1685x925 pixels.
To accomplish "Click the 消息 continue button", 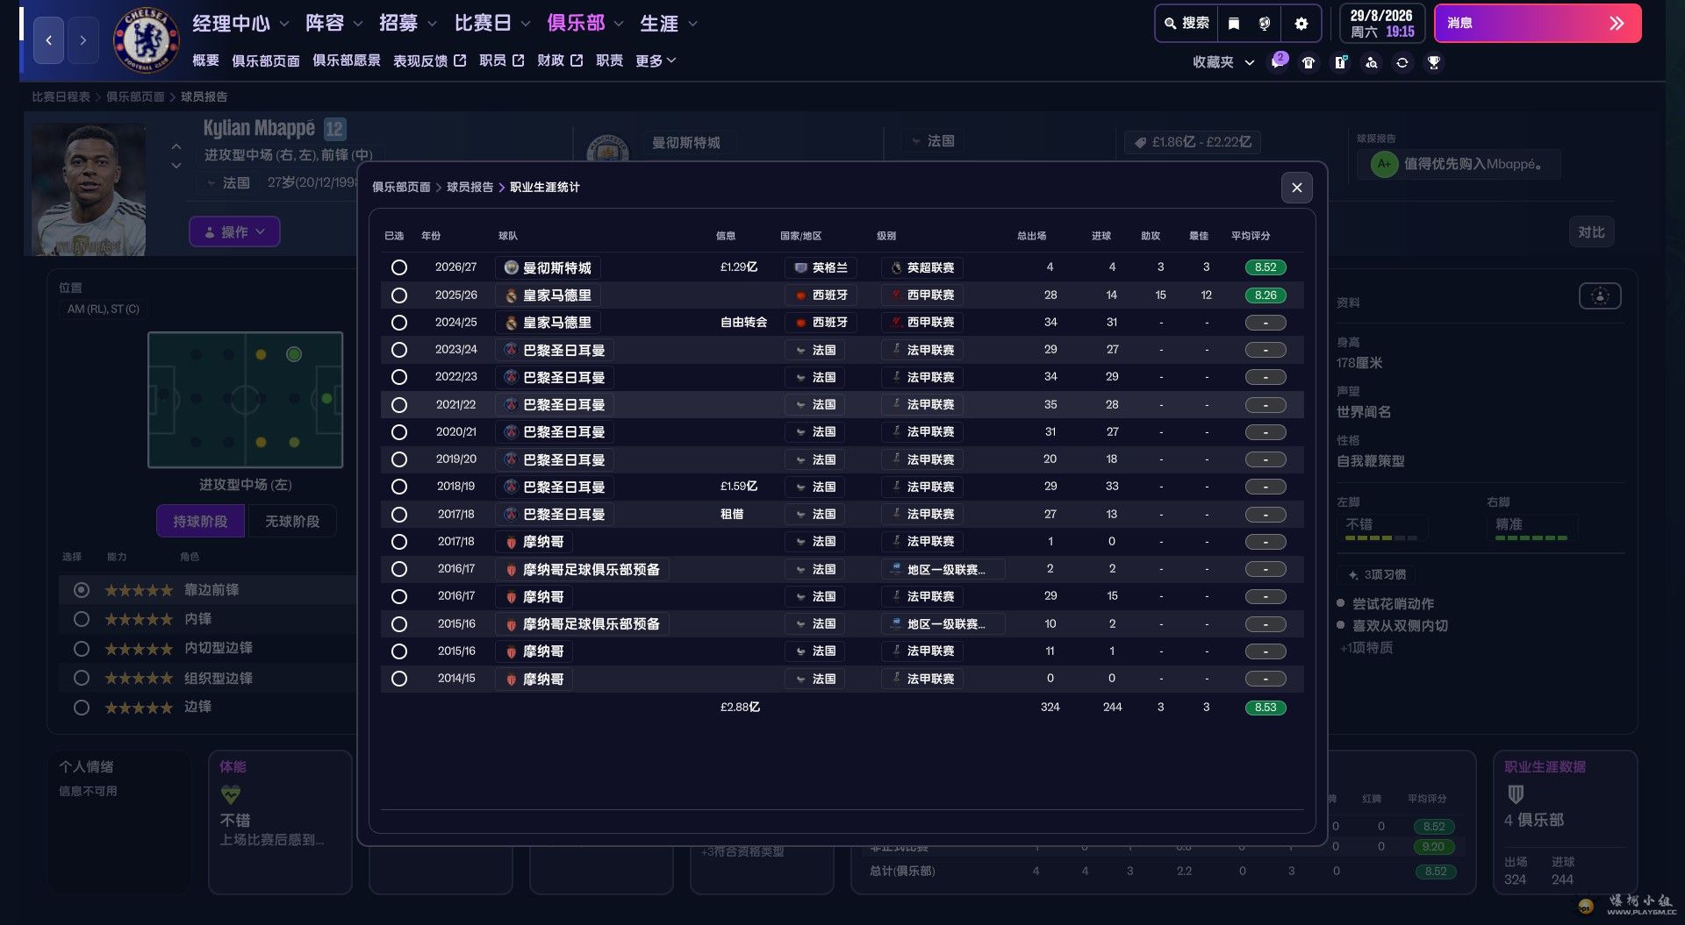I will click(1537, 24).
